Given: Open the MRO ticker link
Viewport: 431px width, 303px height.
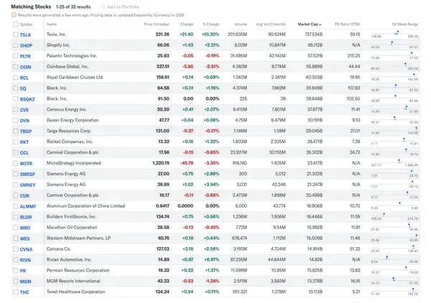Looking at the screenshot, I should (25, 228).
